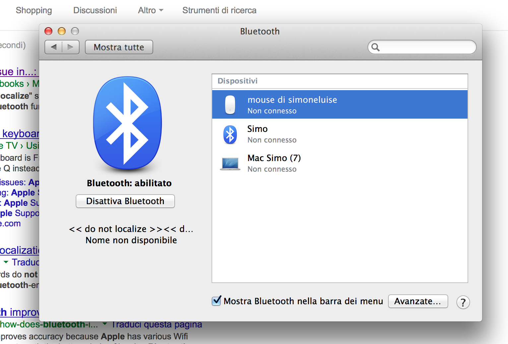
Task: Expand the Altro dropdown in the browser
Action: [x=151, y=11]
